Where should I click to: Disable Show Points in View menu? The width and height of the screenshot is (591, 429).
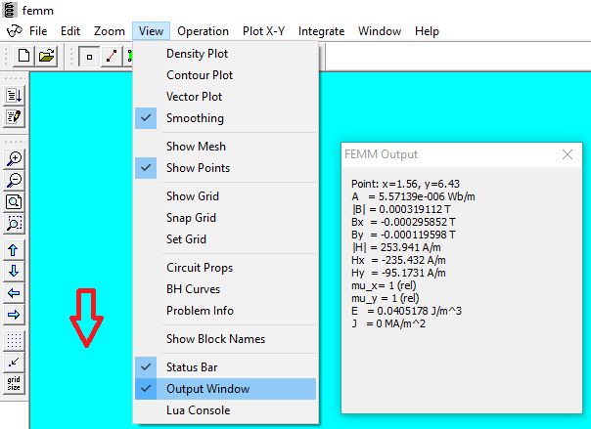pos(198,168)
